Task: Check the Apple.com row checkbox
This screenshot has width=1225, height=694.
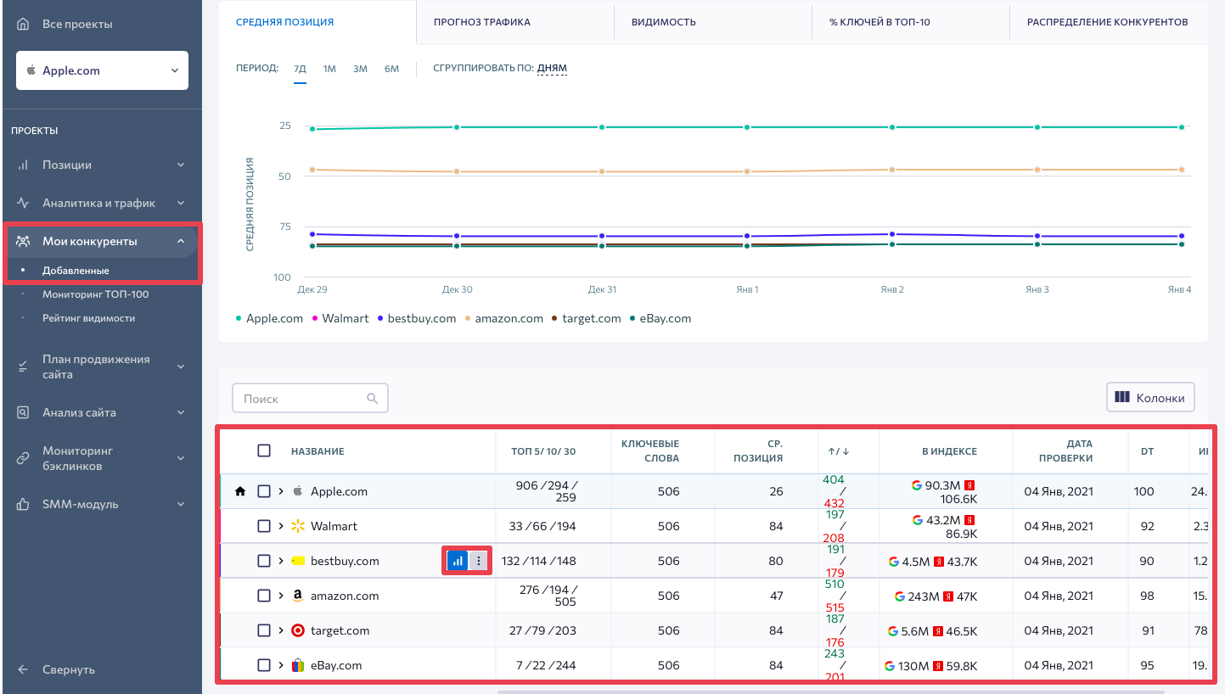Action: (x=264, y=491)
